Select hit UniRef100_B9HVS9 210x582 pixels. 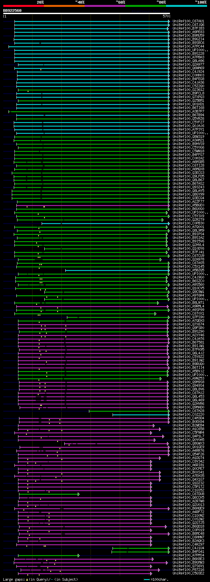click(x=188, y=144)
